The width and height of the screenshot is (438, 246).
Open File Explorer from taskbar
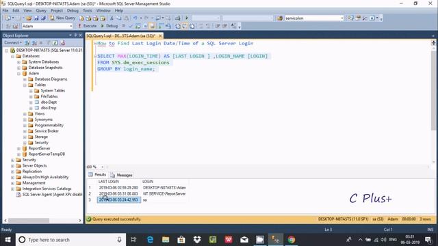click(166, 240)
